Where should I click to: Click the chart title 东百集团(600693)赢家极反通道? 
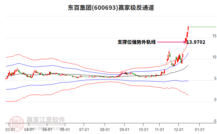pyautogui.click(x=111, y=7)
